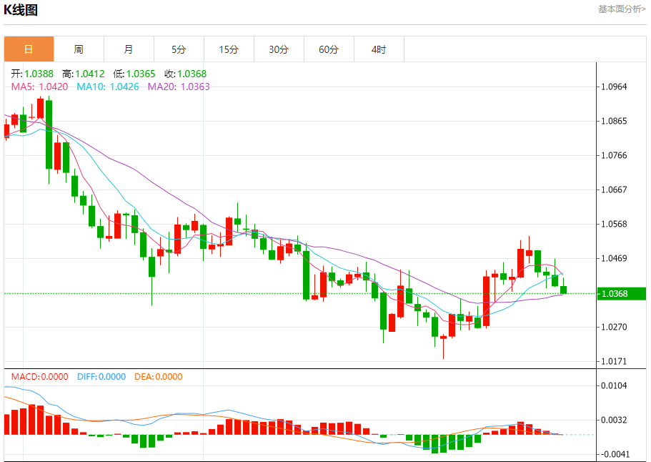Click the green 1.0368 current price tag
Viewport: 651px width, 462px height.
tap(621, 294)
